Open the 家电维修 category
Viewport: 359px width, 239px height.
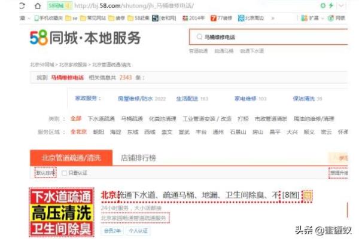[x=245, y=99]
